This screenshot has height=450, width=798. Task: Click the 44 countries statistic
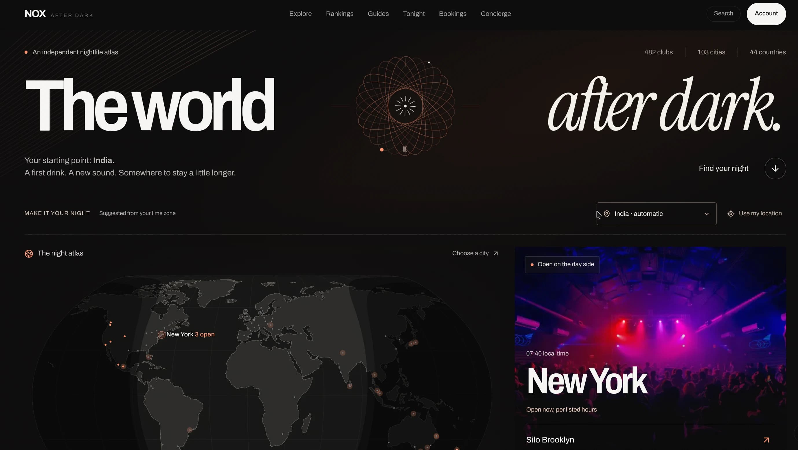(768, 52)
